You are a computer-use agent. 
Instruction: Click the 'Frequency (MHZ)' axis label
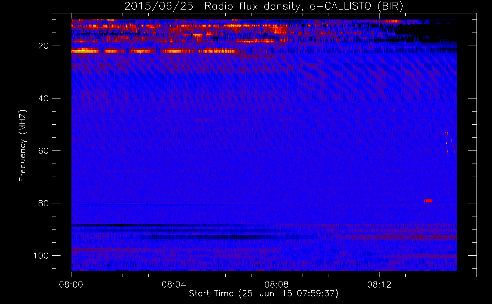(x=23, y=146)
